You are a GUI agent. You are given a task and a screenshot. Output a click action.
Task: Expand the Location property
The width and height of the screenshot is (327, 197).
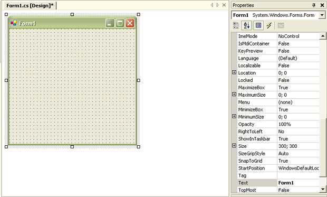(x=234, y=72)
